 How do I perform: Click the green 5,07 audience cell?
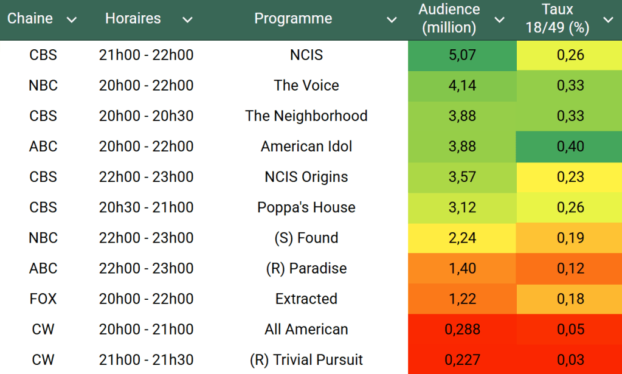click(x=461, y=55)
